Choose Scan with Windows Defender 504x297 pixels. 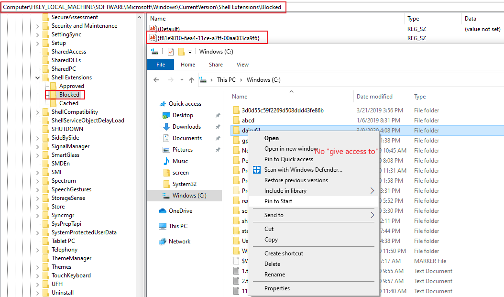click(313, 170)
